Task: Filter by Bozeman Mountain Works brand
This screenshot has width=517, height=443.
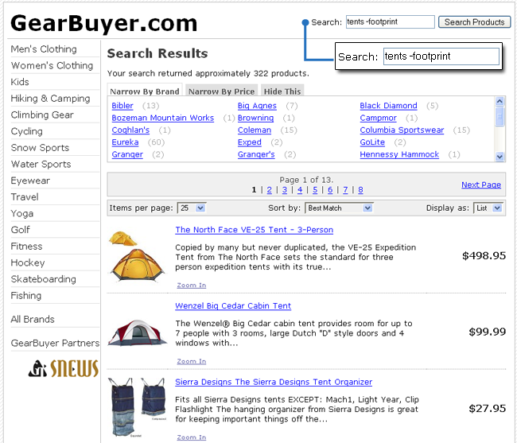Action: coord(162,118)
